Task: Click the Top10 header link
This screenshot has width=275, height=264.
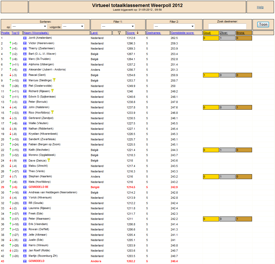Action: [15, 33]
